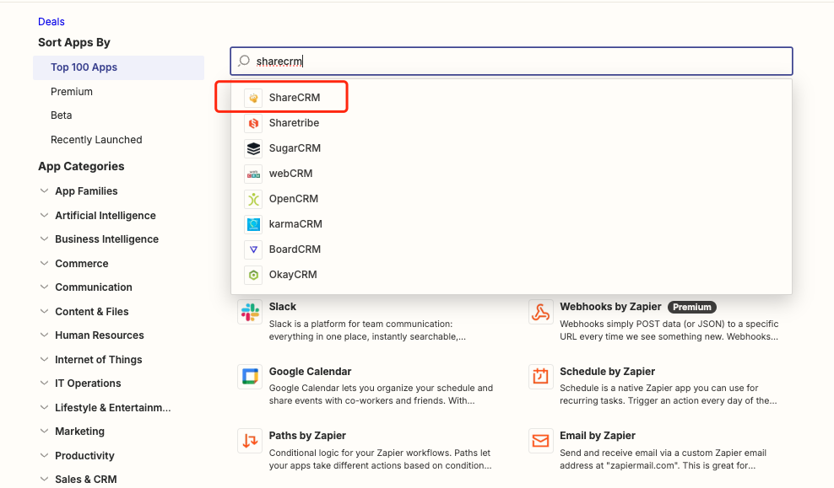This screenshot has height=488, width=834.
Task: Choose SugarCRM from search suggestions
Action: tap(512, 148)
